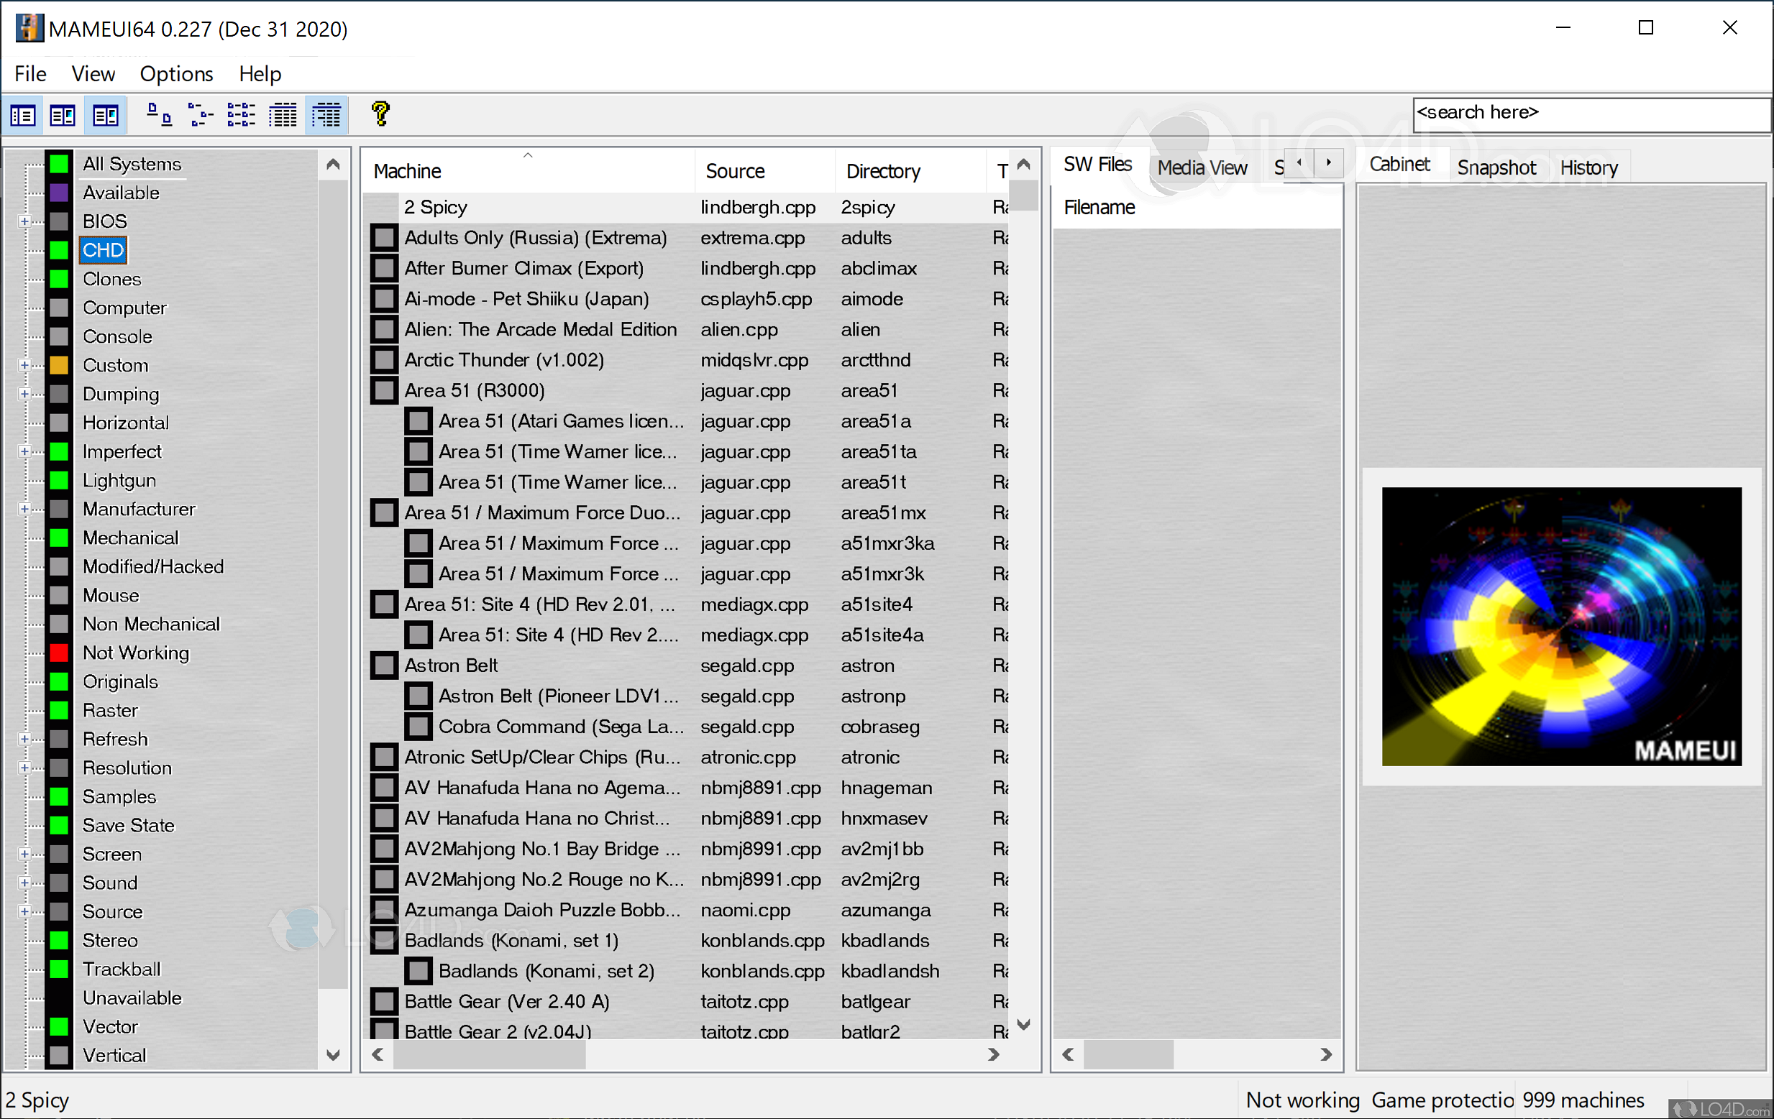This screenshot has height=1119, width=1774.
Task: Expand the Source folder tree node
Action: click(x=24, y=911)
